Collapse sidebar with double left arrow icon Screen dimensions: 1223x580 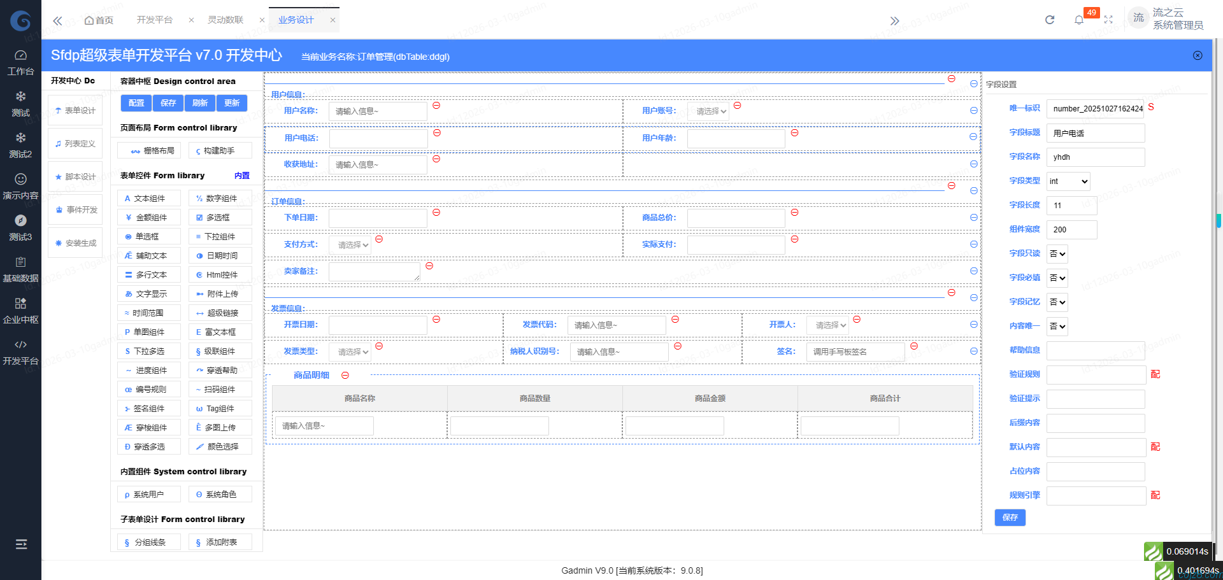tap(57, 20)
